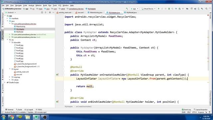Click the read-only lock icon in status bar
213x120 pixels.
(206, 112)
